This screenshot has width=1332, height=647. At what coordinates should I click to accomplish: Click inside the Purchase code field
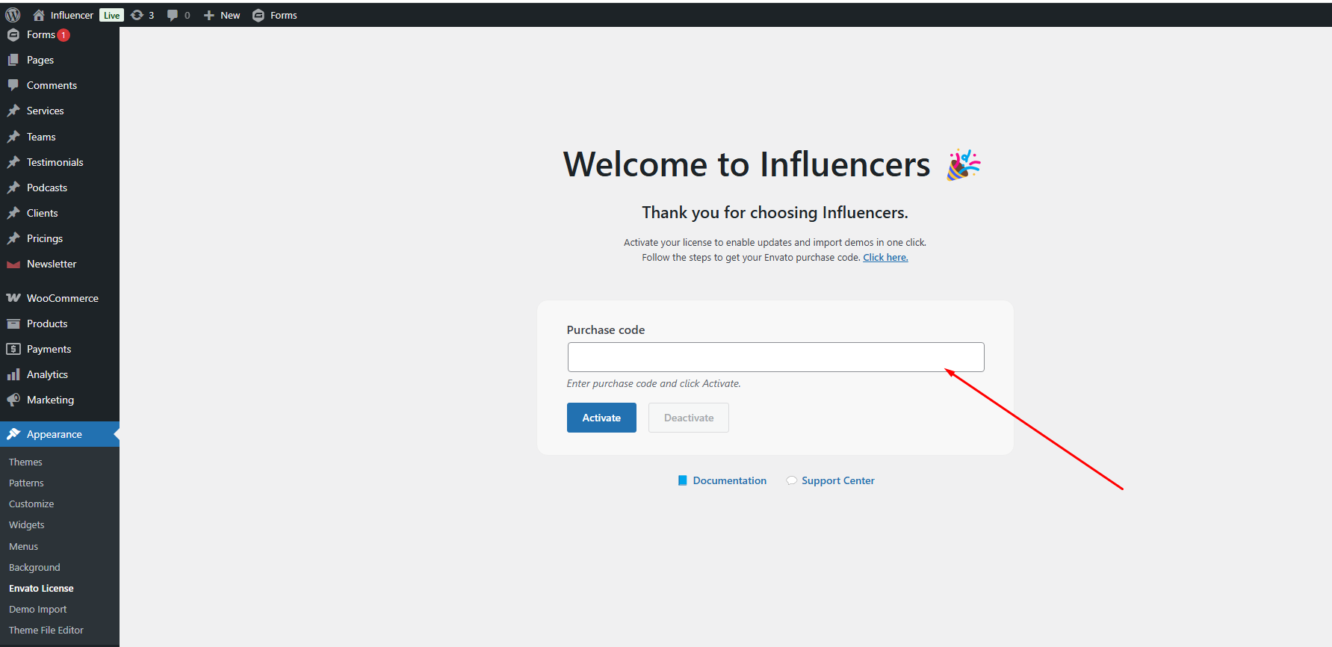click(x=775, y=357)
